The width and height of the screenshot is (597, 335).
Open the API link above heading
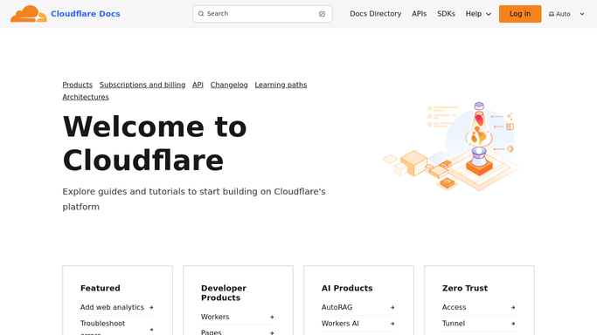coord(198,85)
